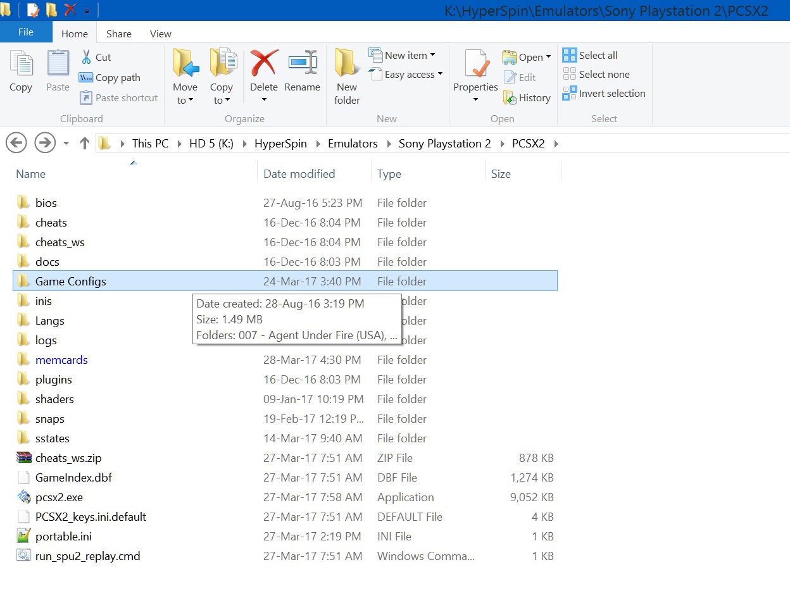790x598 pixels.
Task: Click the Rename icon
Action: 302,64
